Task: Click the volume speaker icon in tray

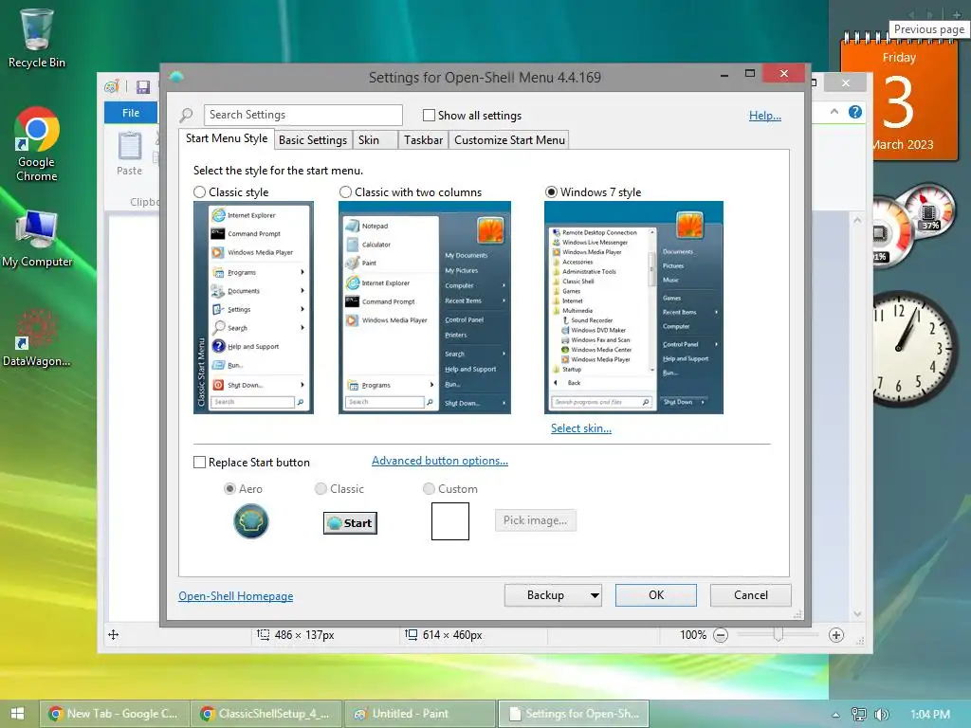Action: pyautogui.click(x=881, y=715)
